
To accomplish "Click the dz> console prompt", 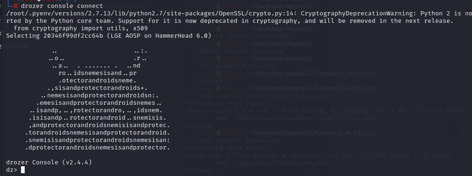I will pos(12,170).
